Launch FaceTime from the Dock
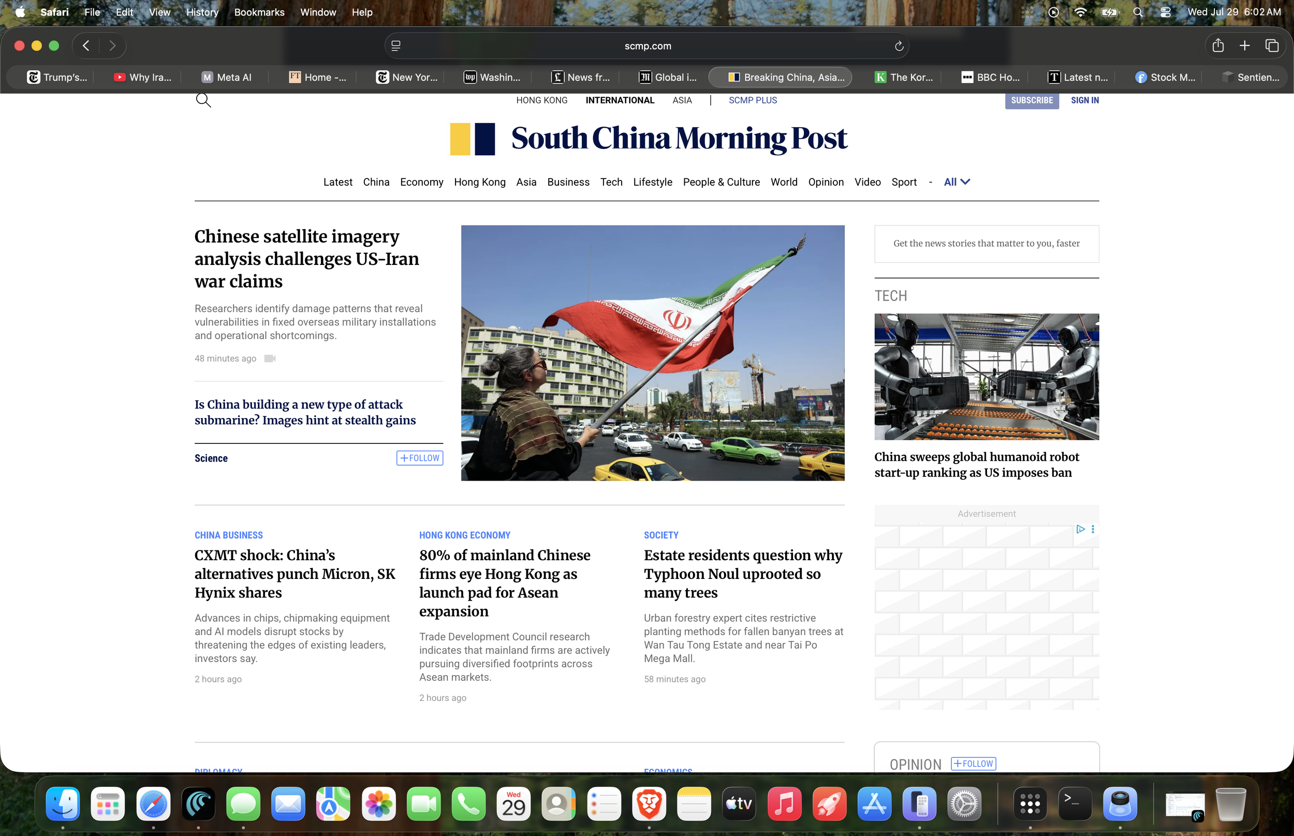The width and height of the screenshot is (1294, 836). [x=423, y=803]
